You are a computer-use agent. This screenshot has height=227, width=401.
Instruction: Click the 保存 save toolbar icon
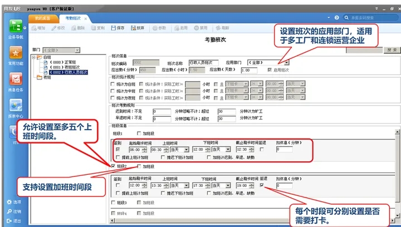114,28
